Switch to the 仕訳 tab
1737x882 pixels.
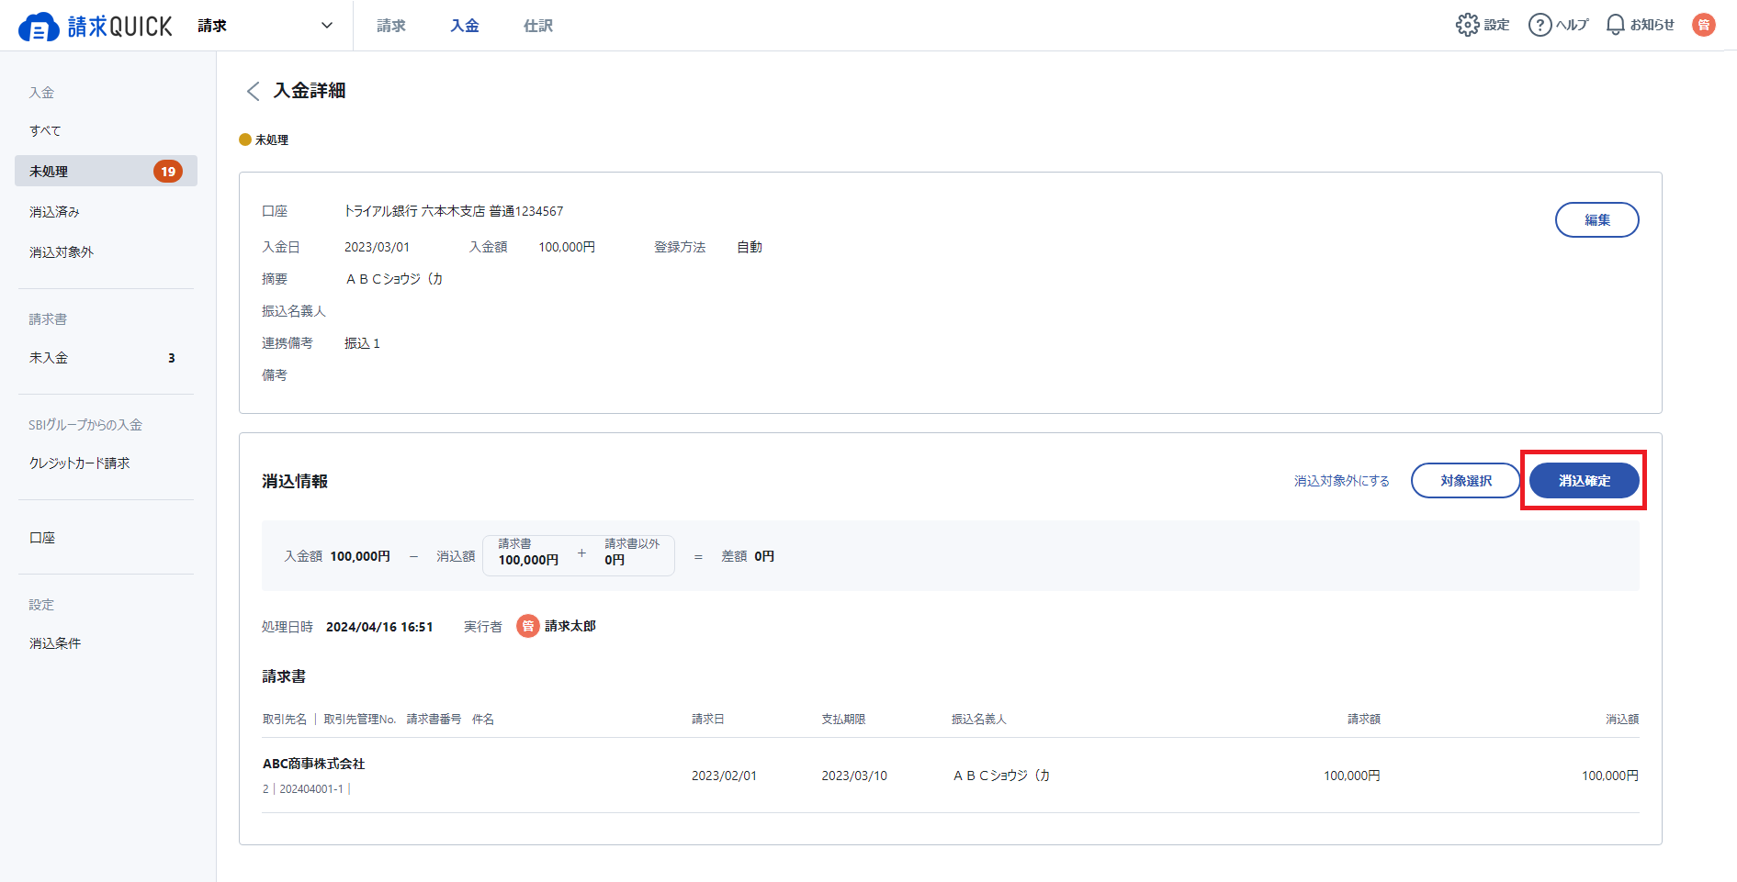pos(537,26)
